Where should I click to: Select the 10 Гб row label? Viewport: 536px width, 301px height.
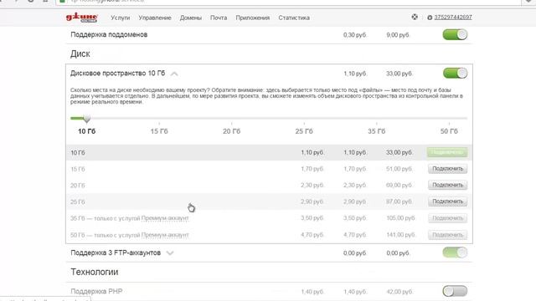pos(78,152)
